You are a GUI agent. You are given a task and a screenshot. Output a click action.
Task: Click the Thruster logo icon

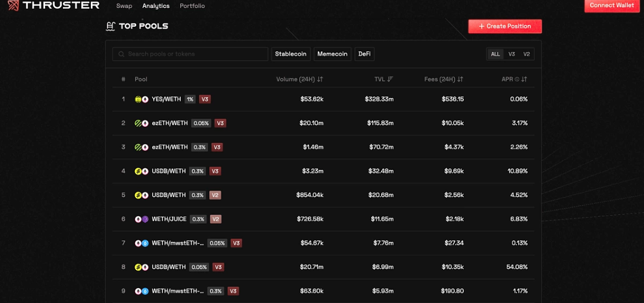point(13,6)
